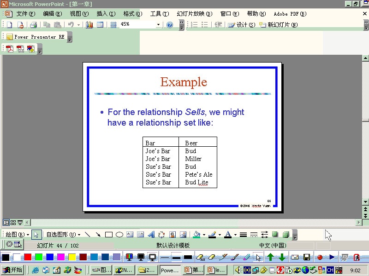Insert a chart with the chart icon
This screenshot has width=369, height=276.
[x=89, y=24]
